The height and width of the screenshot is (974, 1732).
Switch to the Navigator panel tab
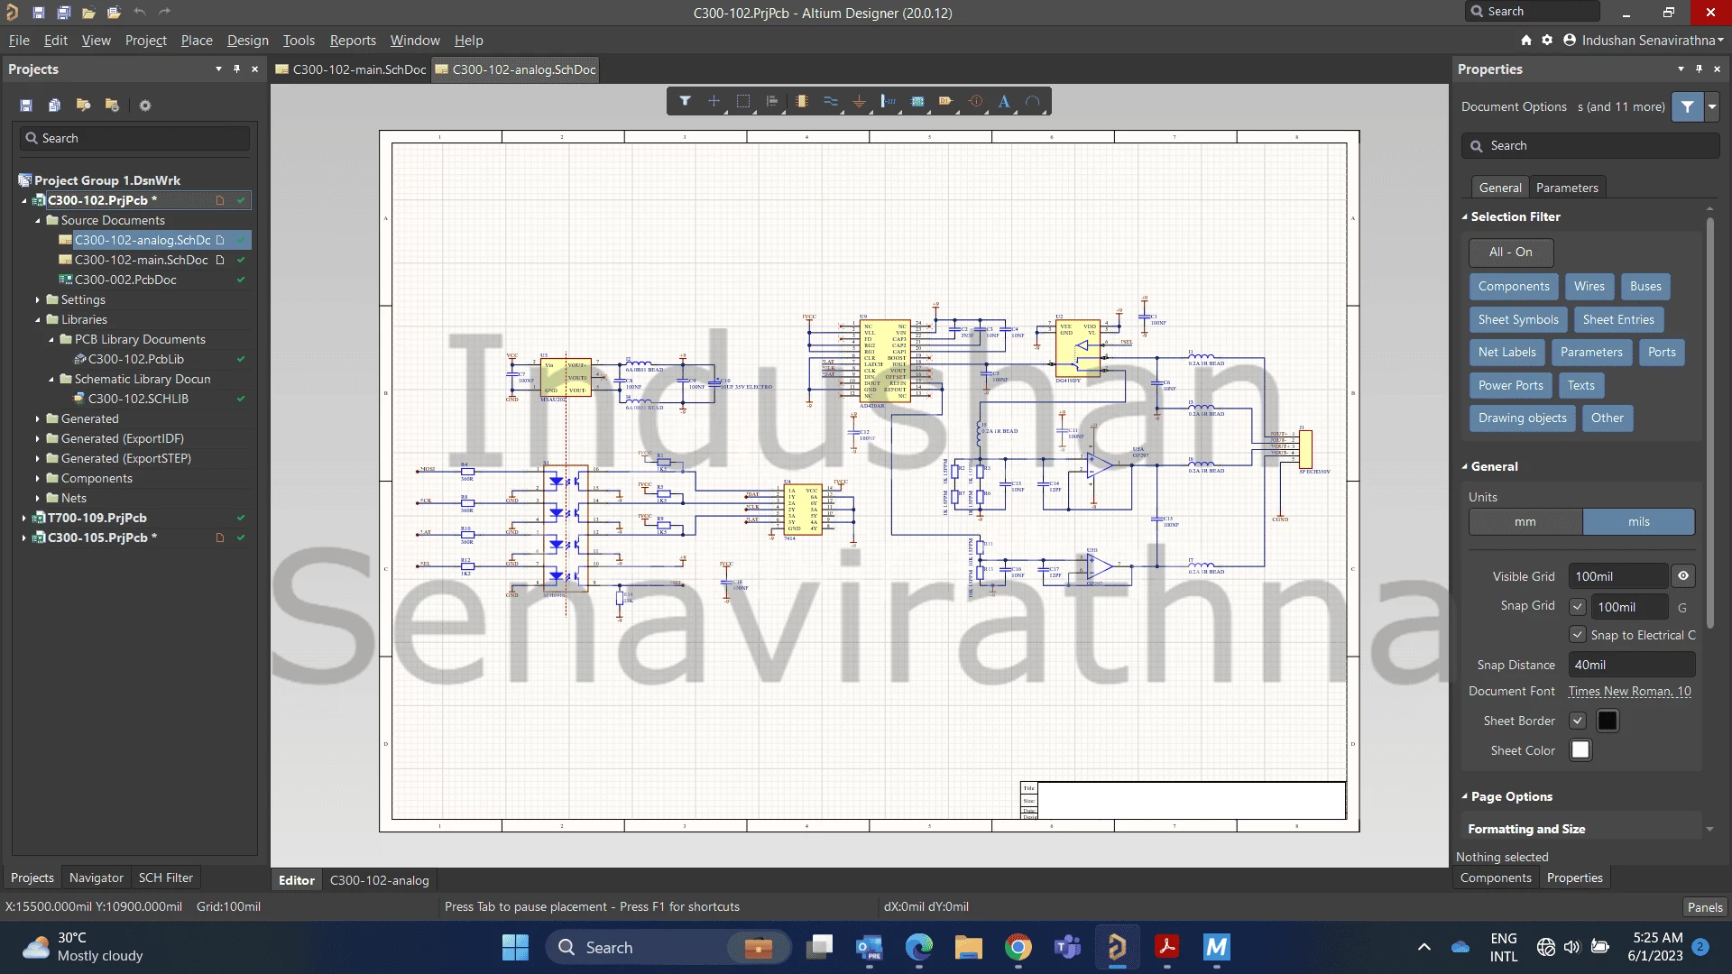[x=96, y=878]
